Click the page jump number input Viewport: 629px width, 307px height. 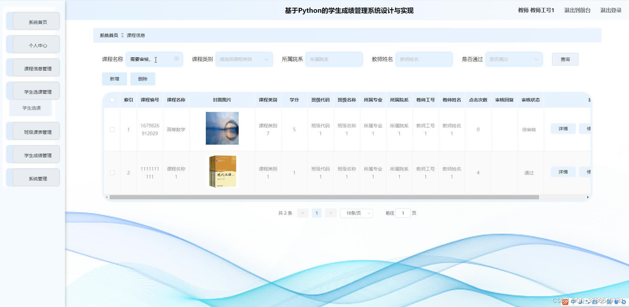pyautogui.click(x=403, y=213)
